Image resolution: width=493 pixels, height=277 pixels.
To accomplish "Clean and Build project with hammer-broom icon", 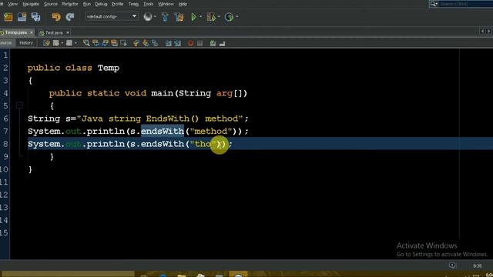I will pos(179,17).
